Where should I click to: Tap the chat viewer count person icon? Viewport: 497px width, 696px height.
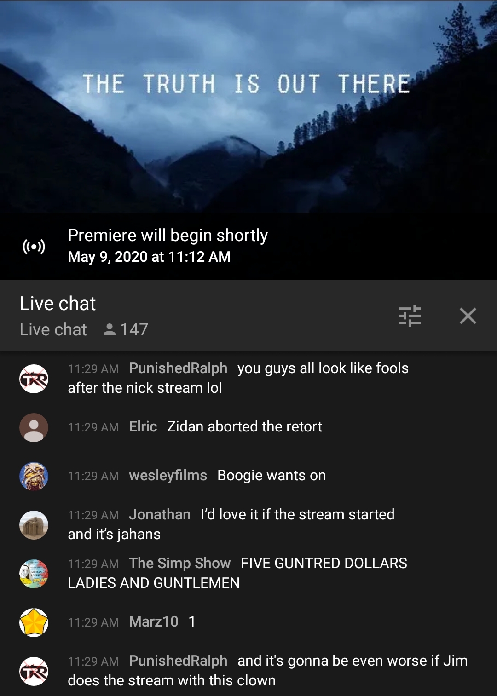(x=110, y=329)
